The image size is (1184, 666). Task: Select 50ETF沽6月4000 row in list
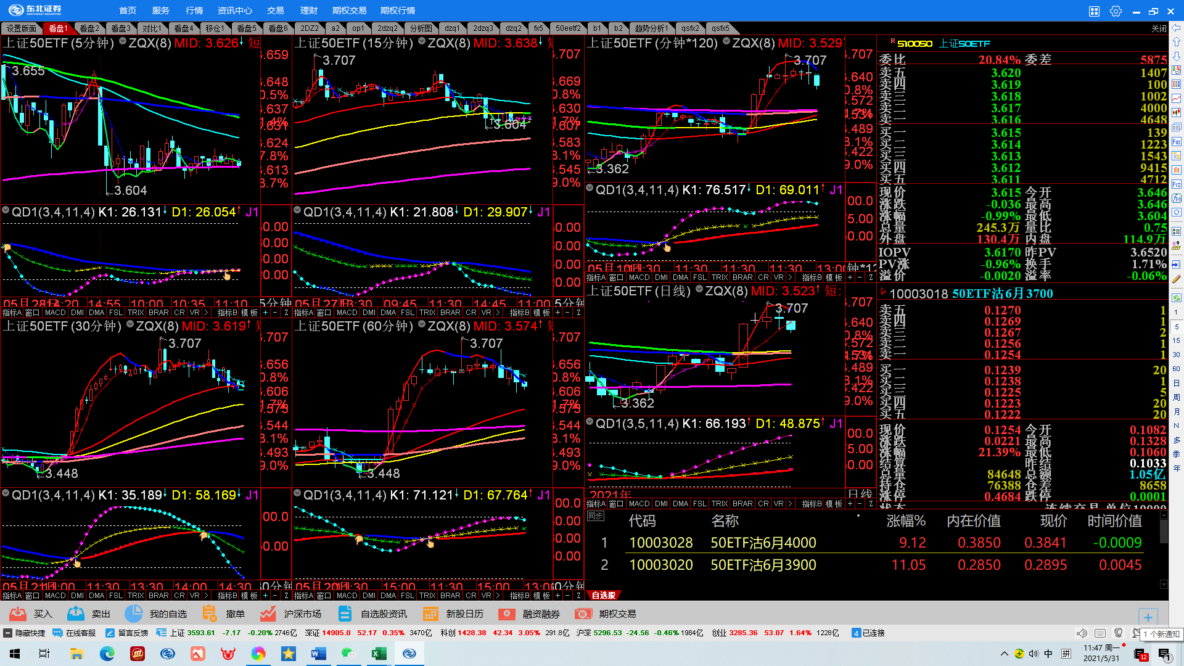[763, 543]
